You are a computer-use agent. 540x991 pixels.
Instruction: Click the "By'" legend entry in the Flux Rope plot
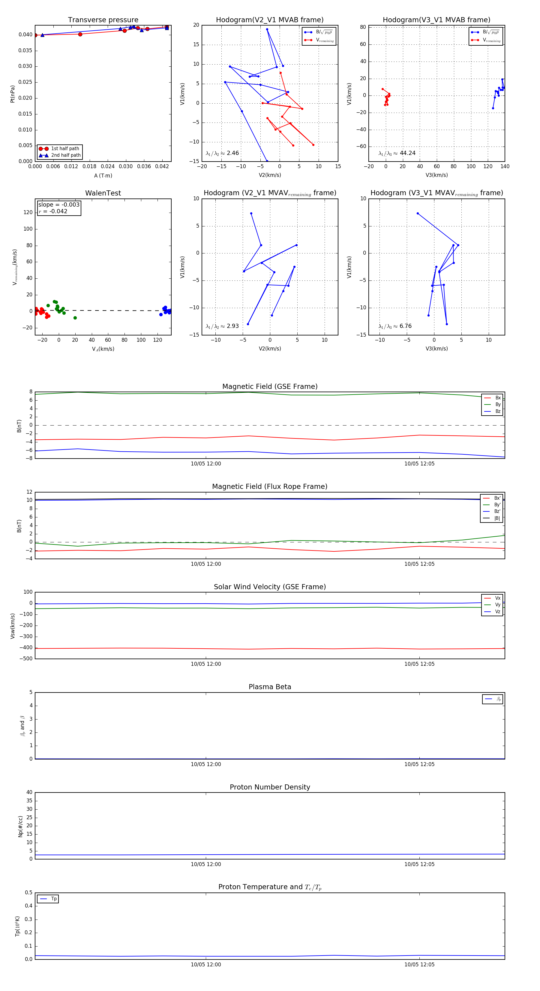click(x=492, y=505)
